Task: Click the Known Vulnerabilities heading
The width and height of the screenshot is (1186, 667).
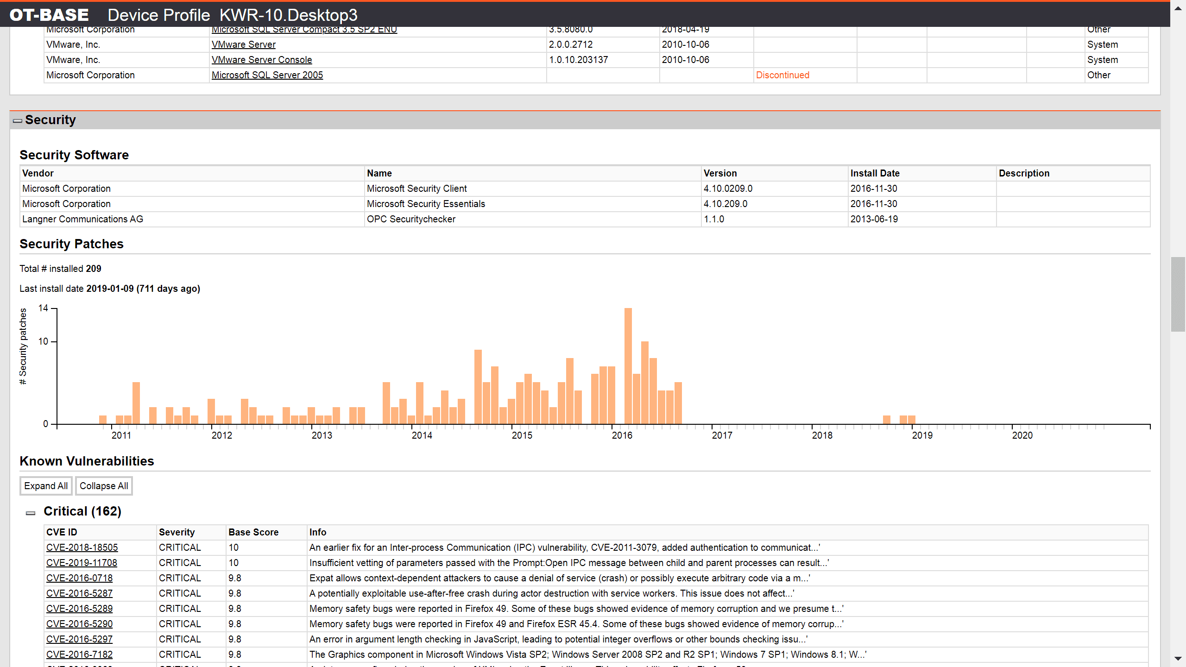Action: pos(87,461)
